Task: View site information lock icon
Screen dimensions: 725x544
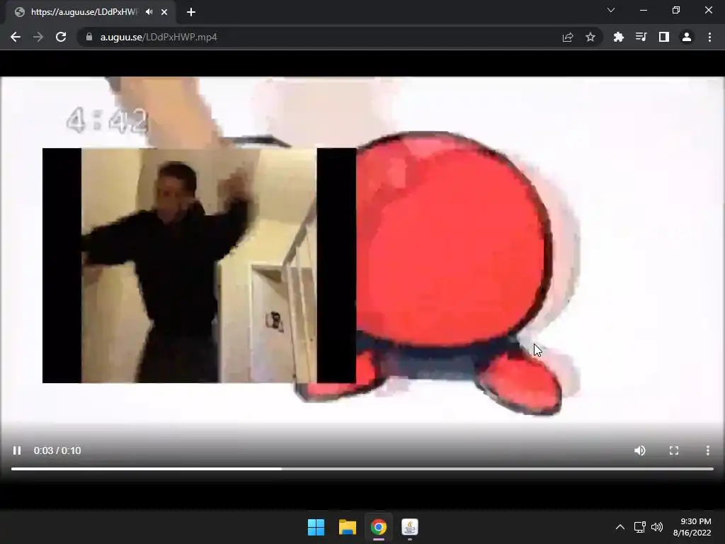Action: point(89,37)
